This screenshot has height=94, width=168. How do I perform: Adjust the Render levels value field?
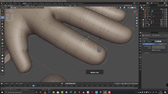point(159,48)
